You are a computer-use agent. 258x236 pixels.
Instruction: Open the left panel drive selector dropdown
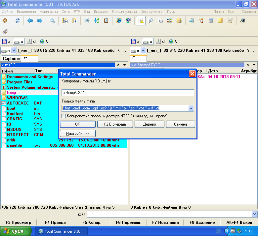[x=14, y=50]
